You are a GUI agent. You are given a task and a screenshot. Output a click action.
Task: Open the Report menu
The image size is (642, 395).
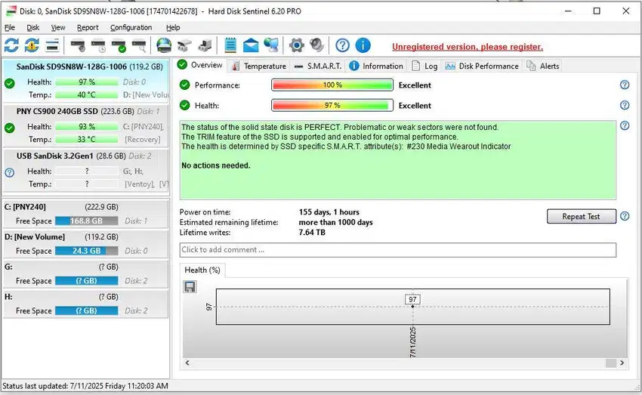click(x=88, y=27)
